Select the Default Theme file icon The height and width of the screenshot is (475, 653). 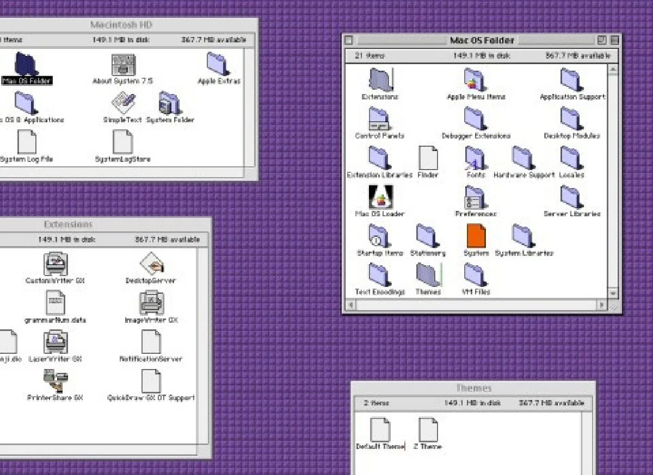pyautogui.click(x=380, y=430)
